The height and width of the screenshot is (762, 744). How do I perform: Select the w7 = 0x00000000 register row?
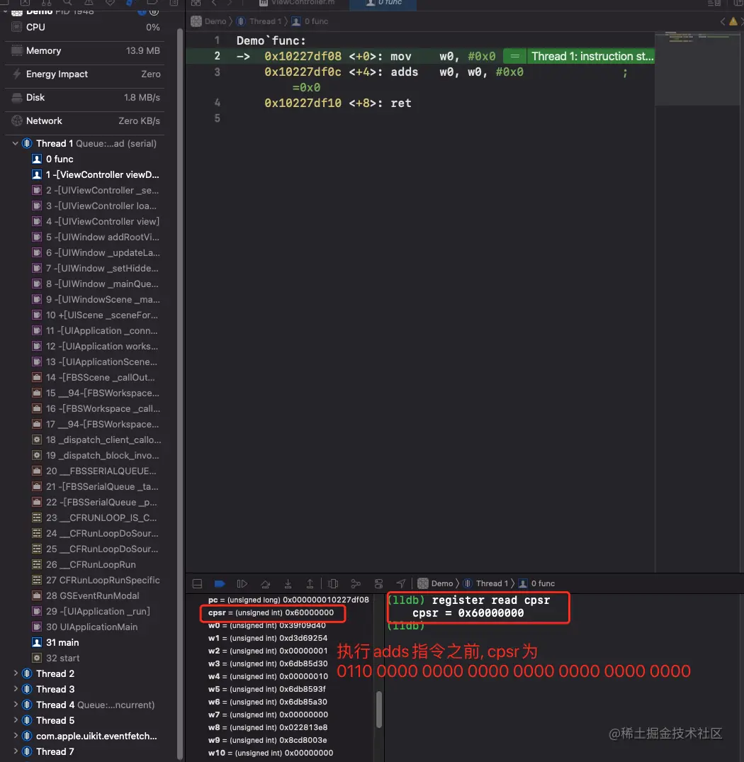[x=268, y=715]
